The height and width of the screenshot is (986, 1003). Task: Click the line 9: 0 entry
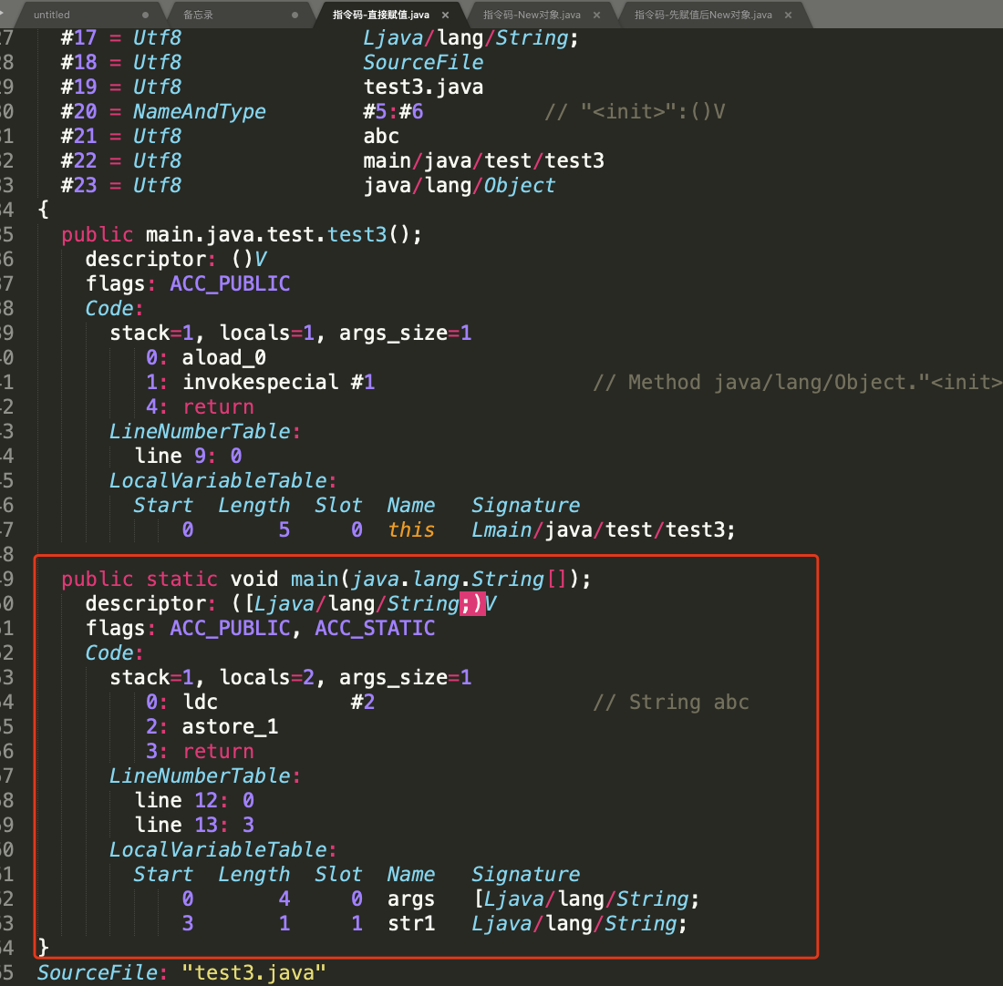click(188, 456)
